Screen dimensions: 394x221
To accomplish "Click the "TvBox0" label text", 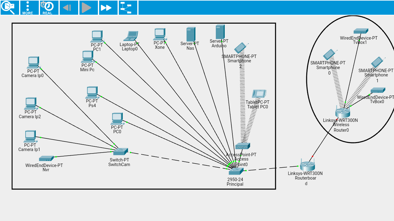I will coord(377,102).
